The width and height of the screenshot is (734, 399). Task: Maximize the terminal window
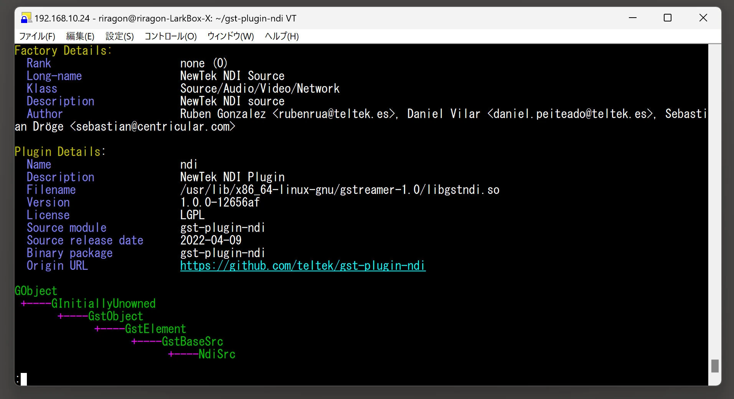(668, 18)
